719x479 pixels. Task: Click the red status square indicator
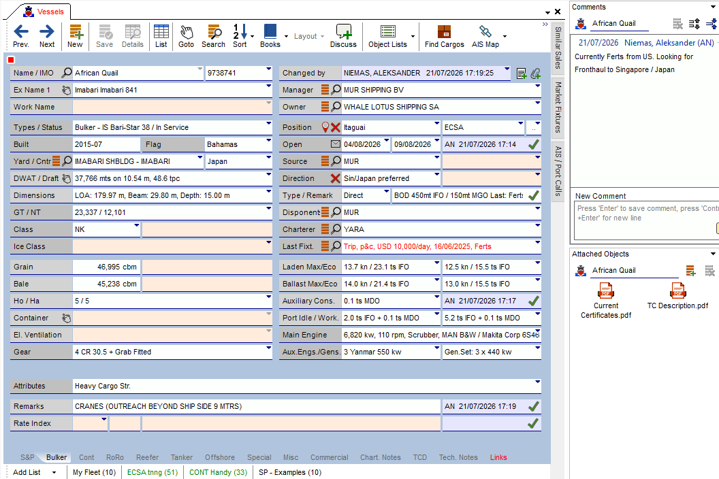[x=11, y=60]
